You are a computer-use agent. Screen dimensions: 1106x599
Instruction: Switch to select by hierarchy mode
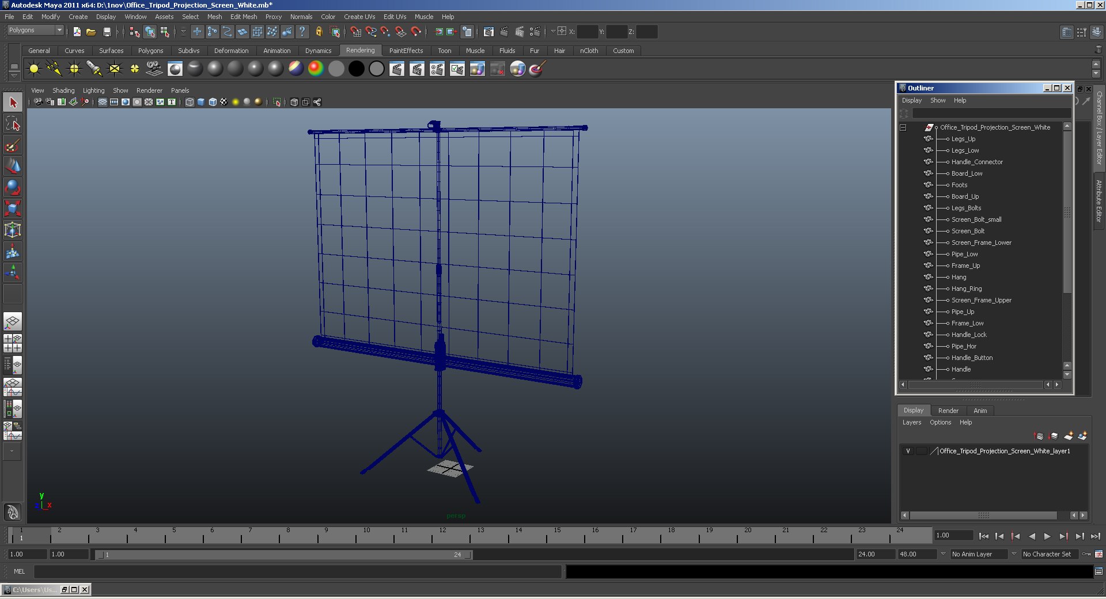(x=134, y=32)
